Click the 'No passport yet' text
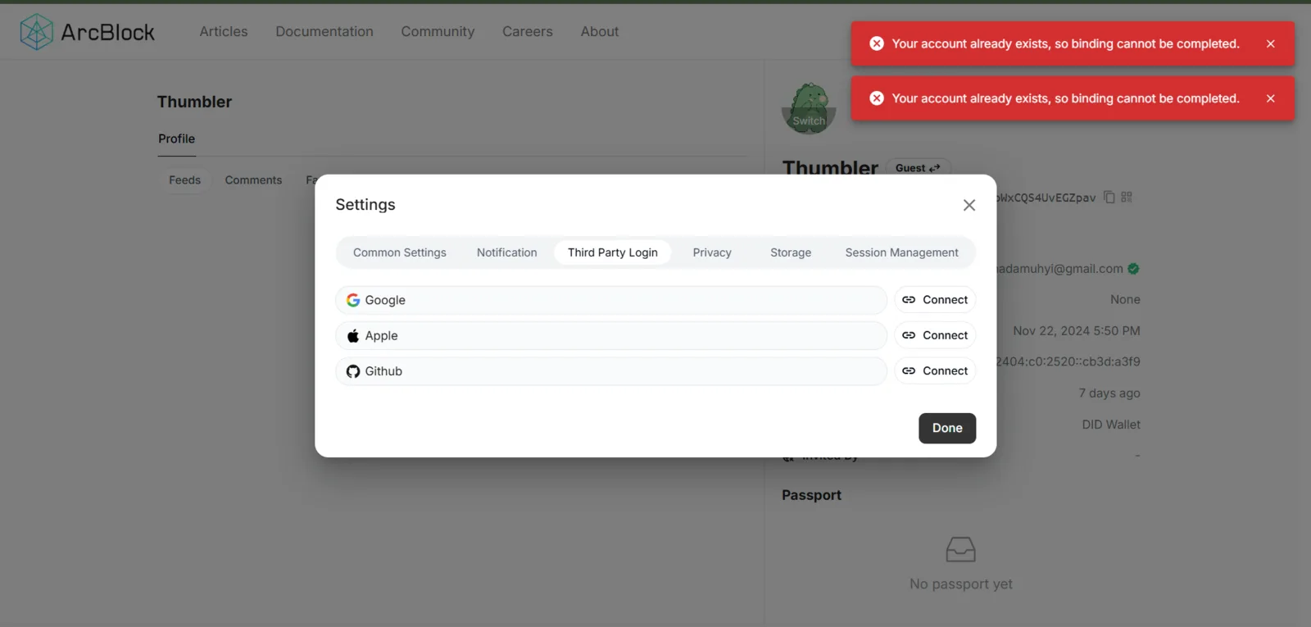The image size is (1311, 627). pyautogui.click(x=961, y=584)
